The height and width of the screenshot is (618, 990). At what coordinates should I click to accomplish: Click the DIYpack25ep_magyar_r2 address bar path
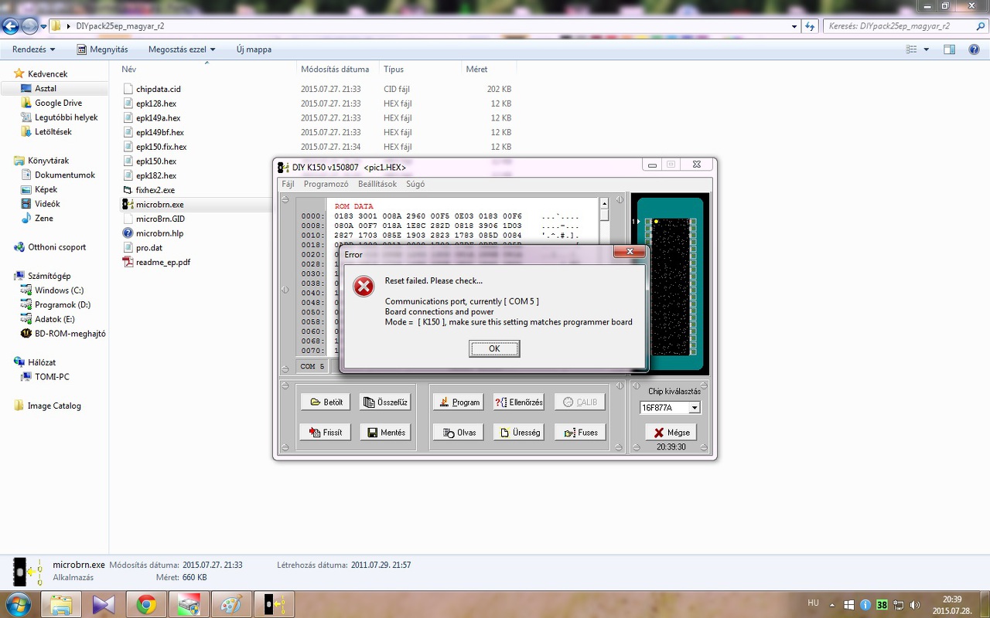click(120, 26)
